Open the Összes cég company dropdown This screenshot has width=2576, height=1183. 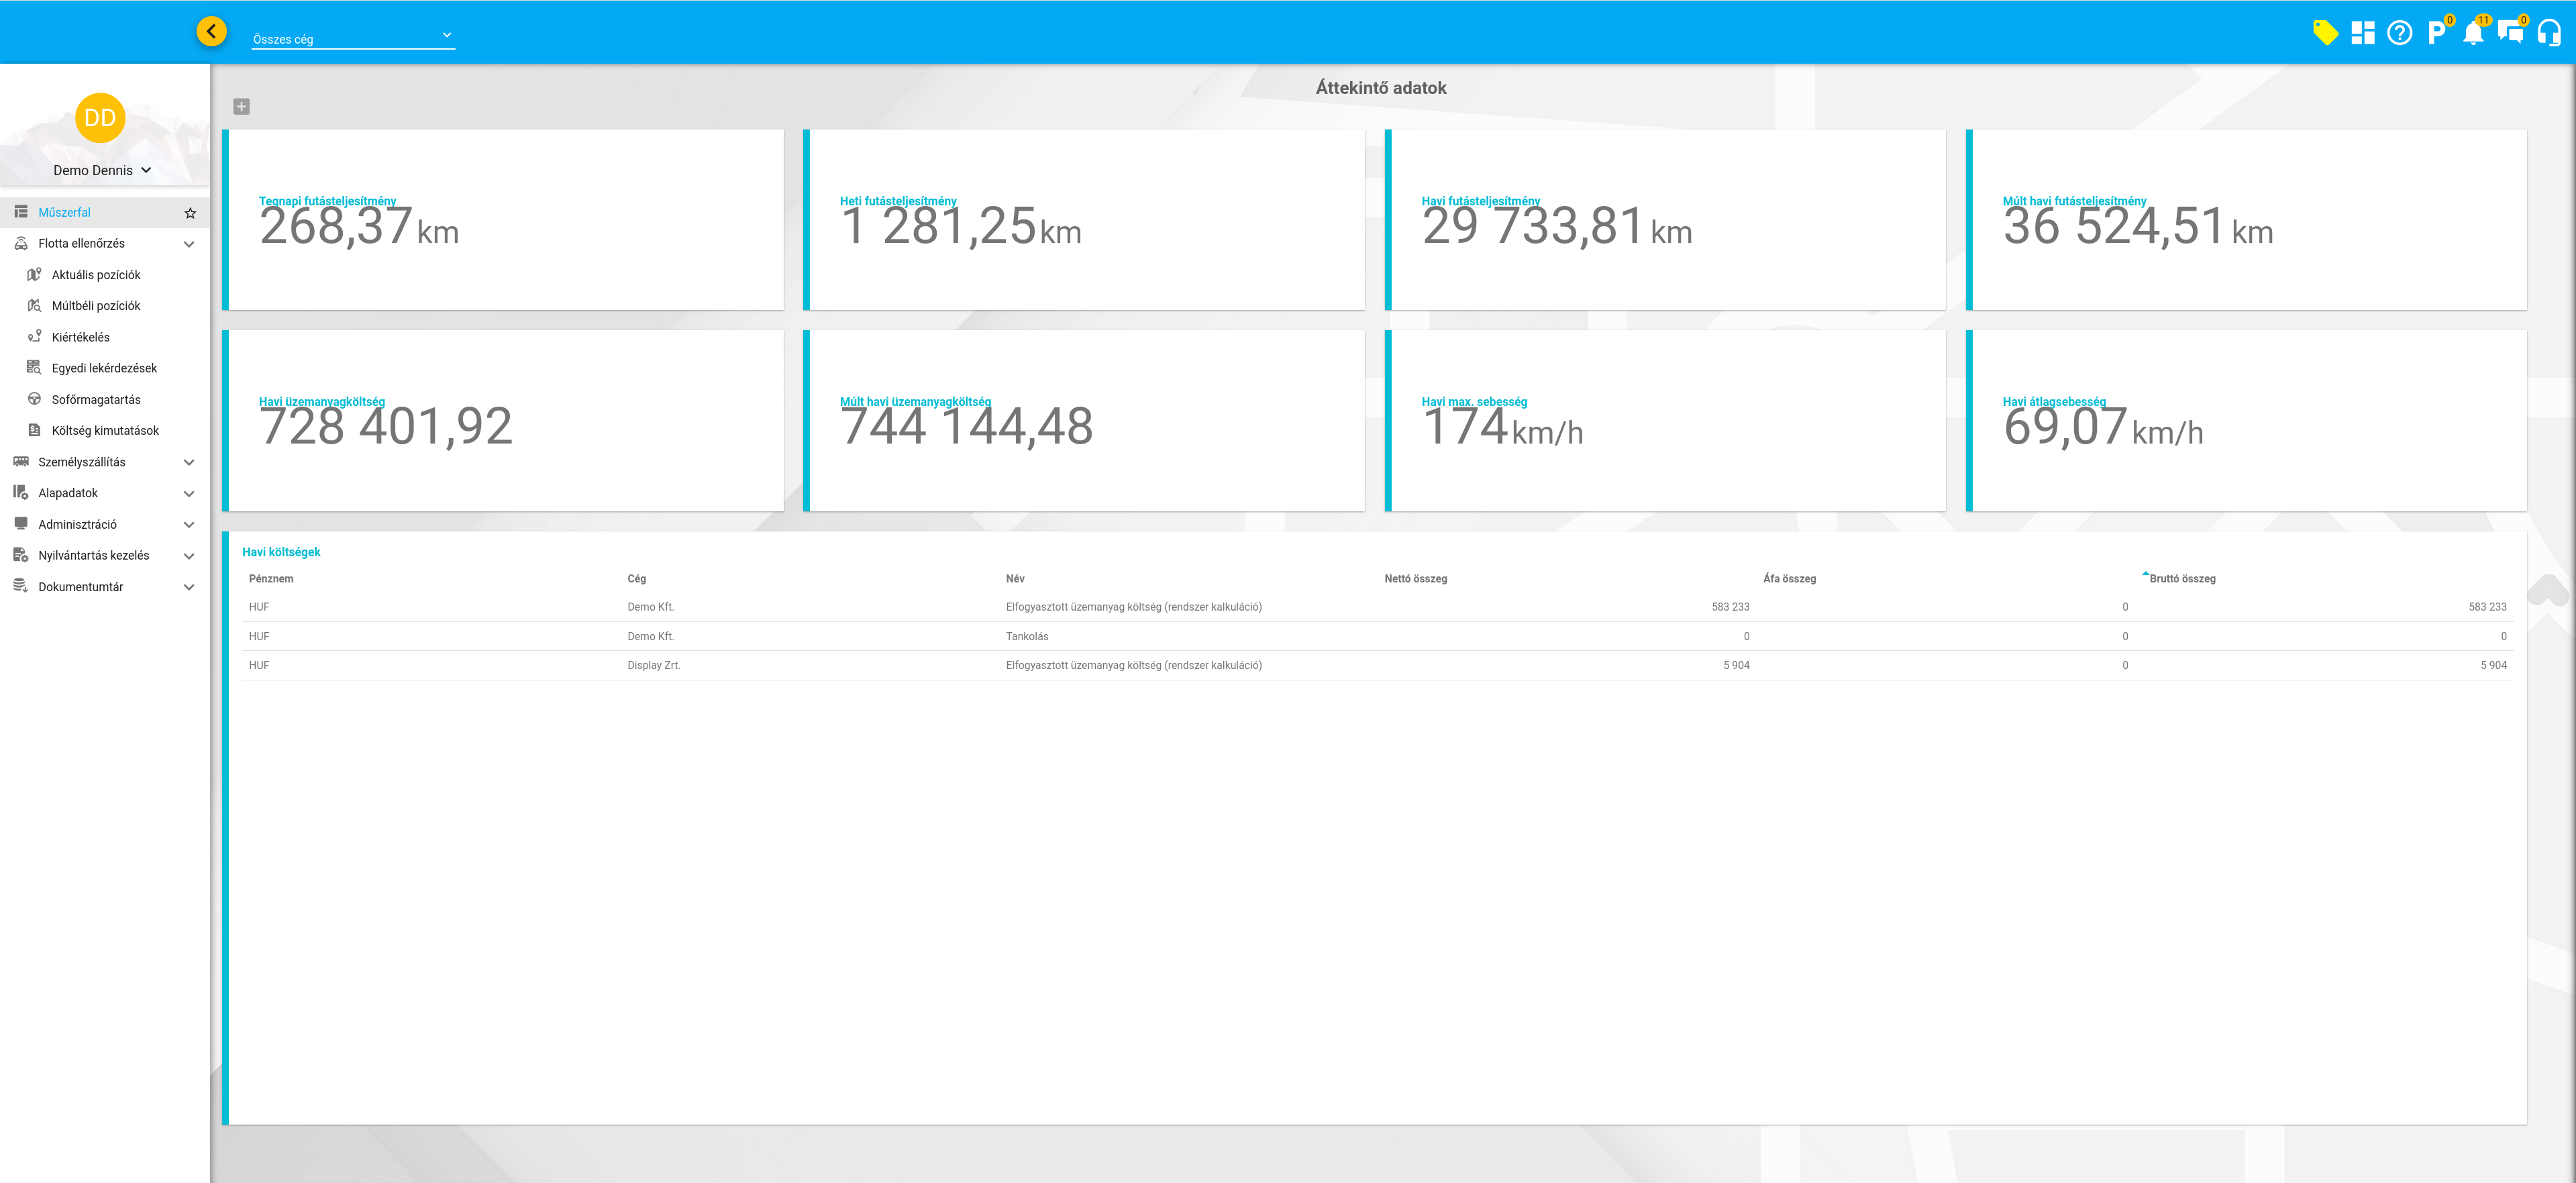pos(353,38)
